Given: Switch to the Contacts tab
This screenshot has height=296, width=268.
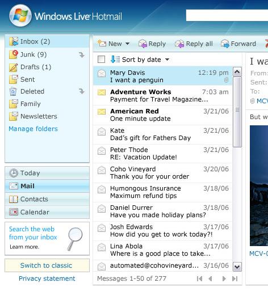Looking at the screenshot, I should click(x=47, y=199).
